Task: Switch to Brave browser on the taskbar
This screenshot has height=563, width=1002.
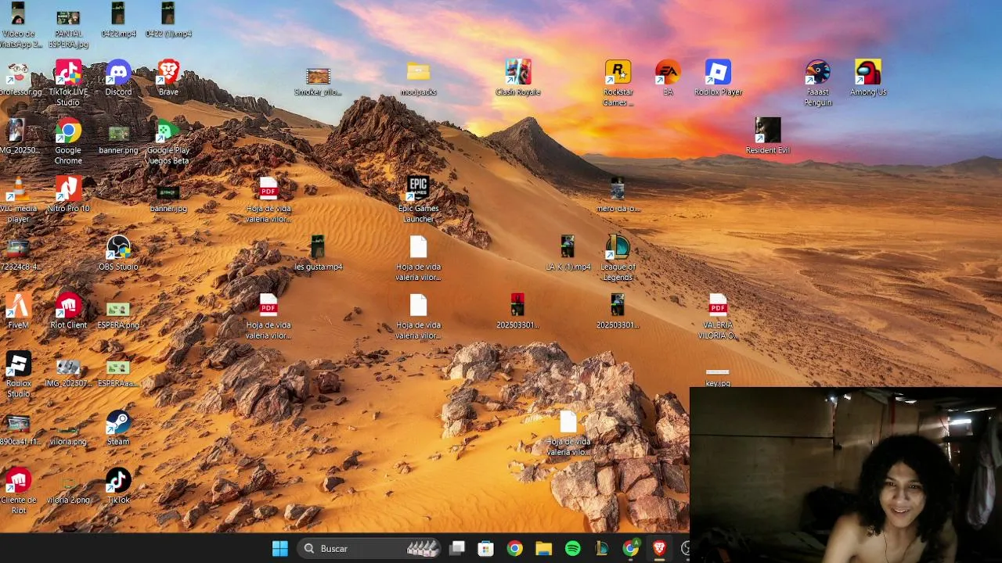Action: click(659, 549)
